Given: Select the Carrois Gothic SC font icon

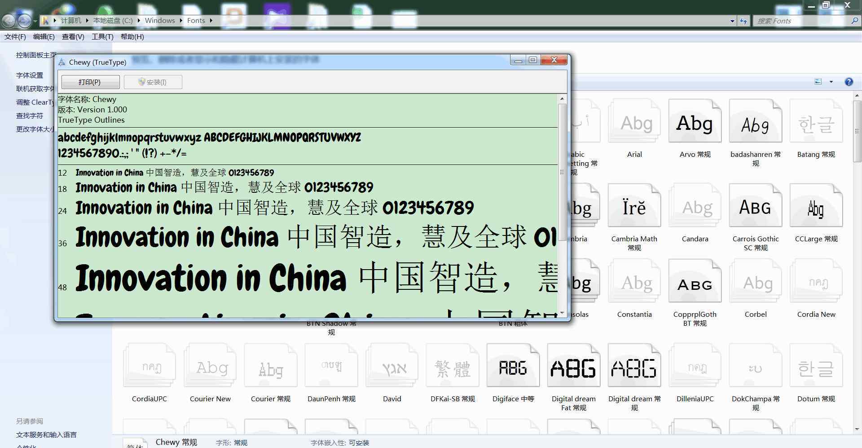Looking at the screenshot, I should (756, 206).
